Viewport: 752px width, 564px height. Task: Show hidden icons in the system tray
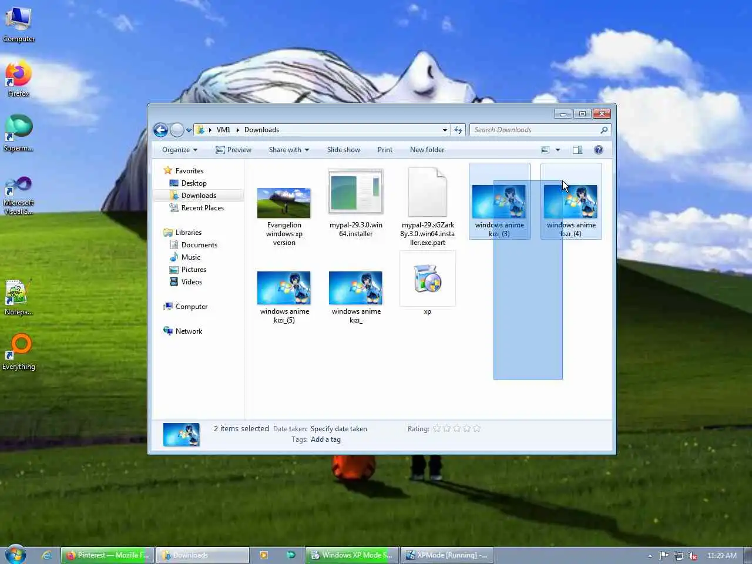pos(650,556)
